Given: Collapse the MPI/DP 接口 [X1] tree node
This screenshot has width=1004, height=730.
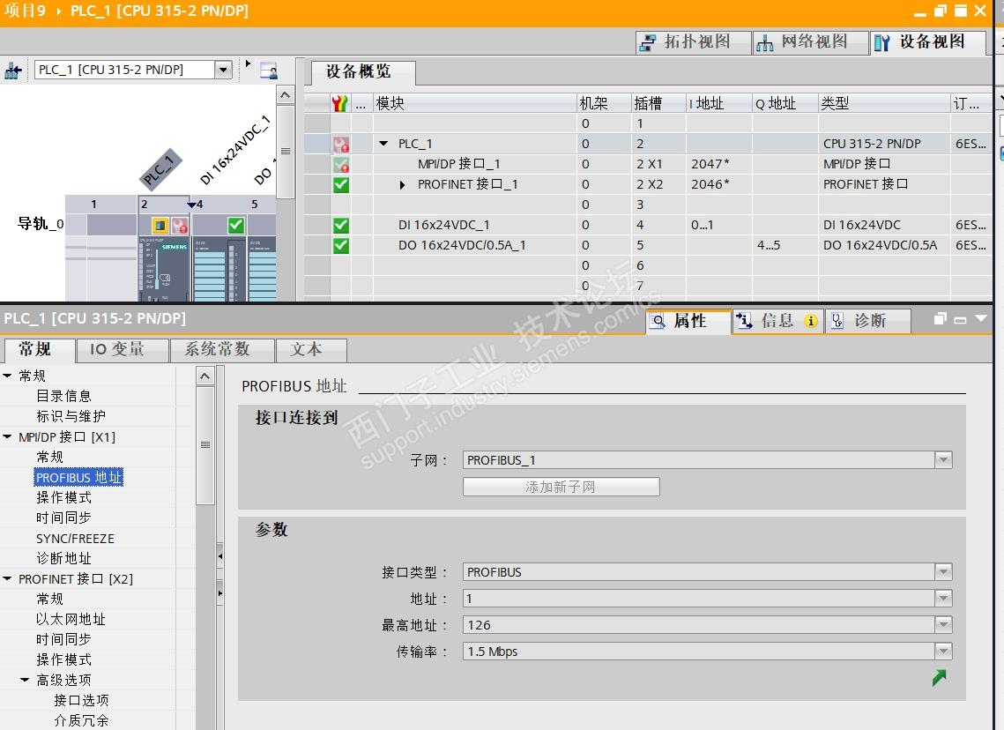Looking at the screenshot, I should (8, 436).
